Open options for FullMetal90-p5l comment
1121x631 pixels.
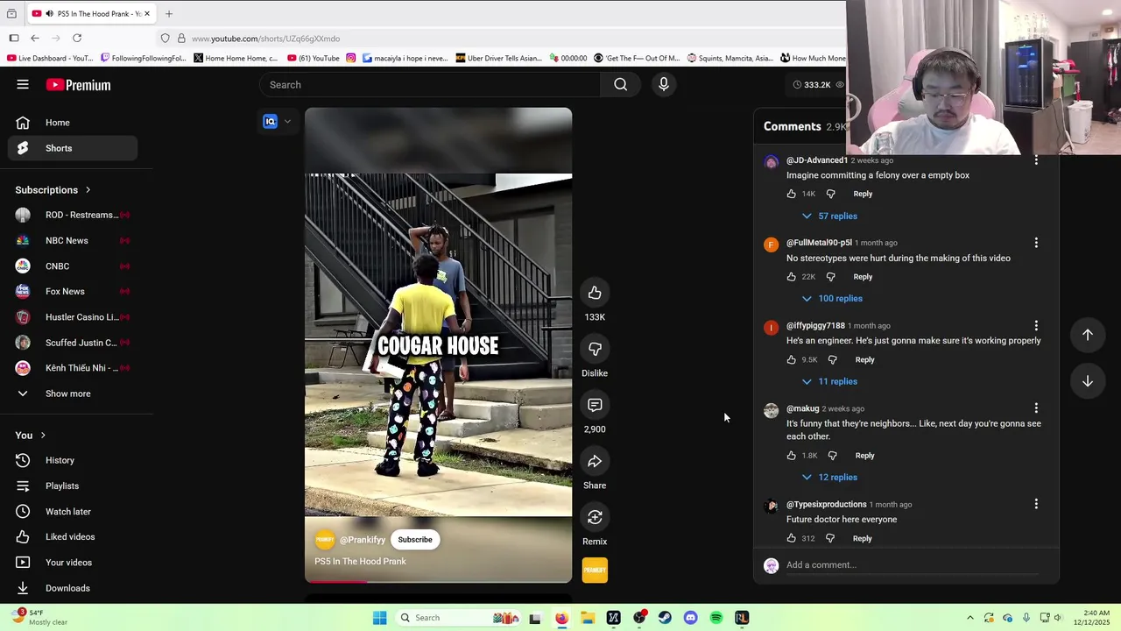click(1036, 243)
